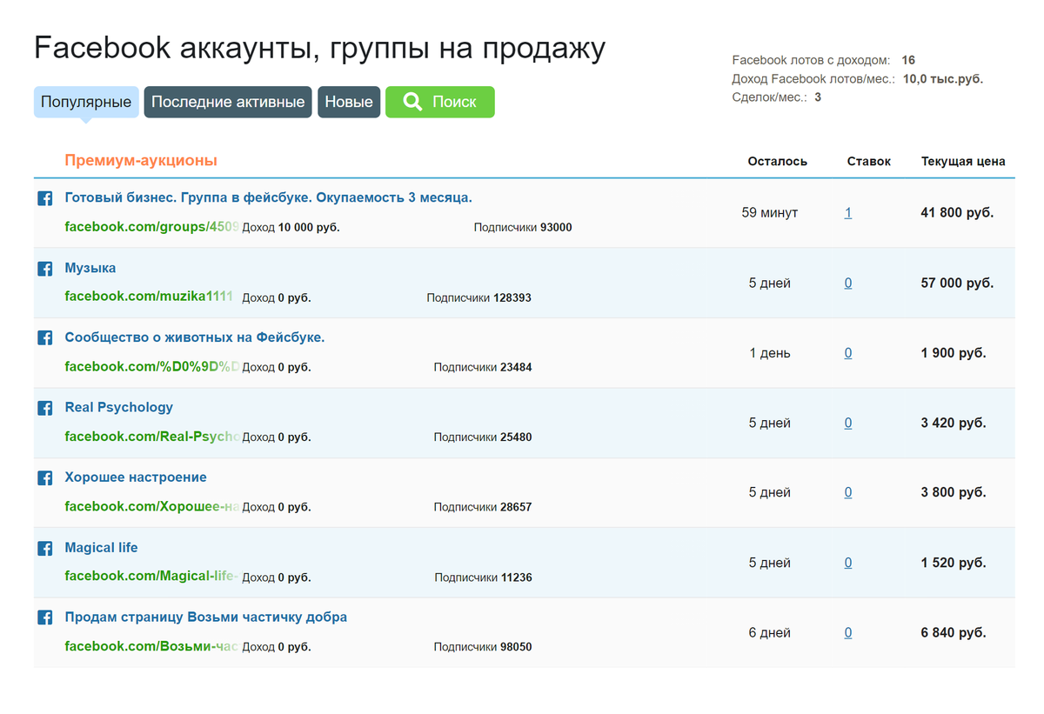The width and height of the screenshot is (1044, 714).
Task: Click bid count 0 in Сообщество о животных row
Action: point(848,353)
